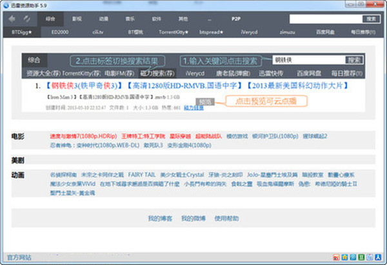Open the 希德尼亞的騎士II anime link
Viewport: 387px width, 265px height.
[x=336, y=184]
